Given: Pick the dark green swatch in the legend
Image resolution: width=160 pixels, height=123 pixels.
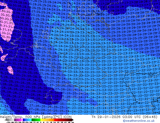Looking at the screenshot, I should coord(33,120).
